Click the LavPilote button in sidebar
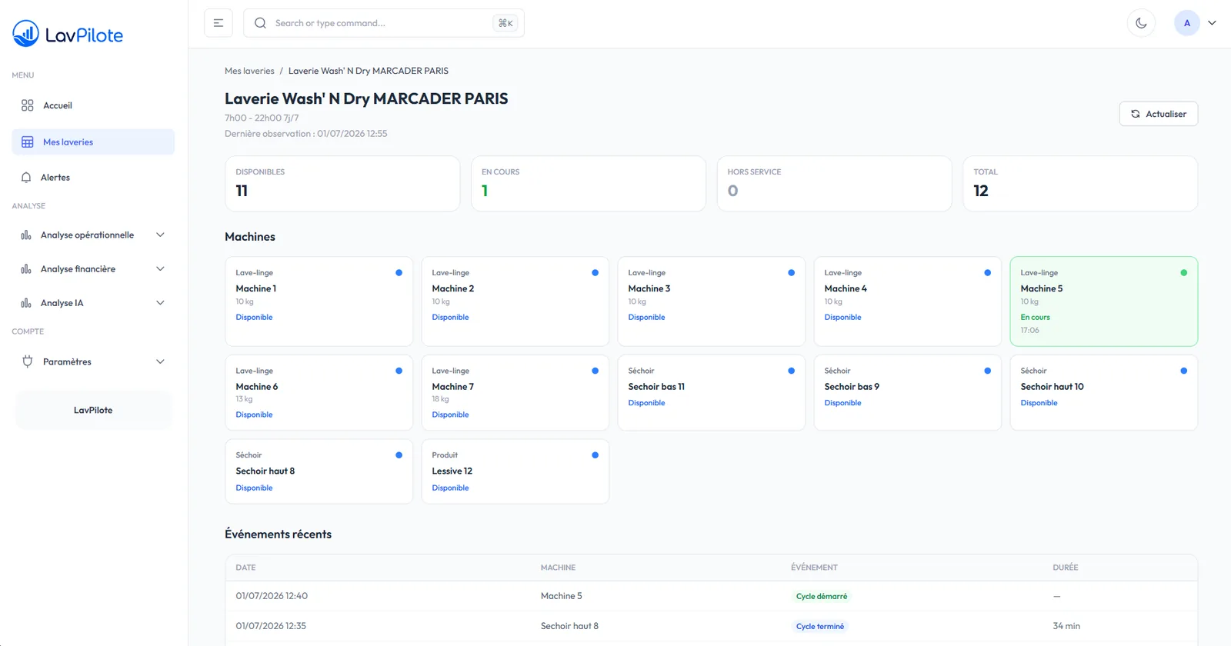1231x646 pixels. [93, 410]
